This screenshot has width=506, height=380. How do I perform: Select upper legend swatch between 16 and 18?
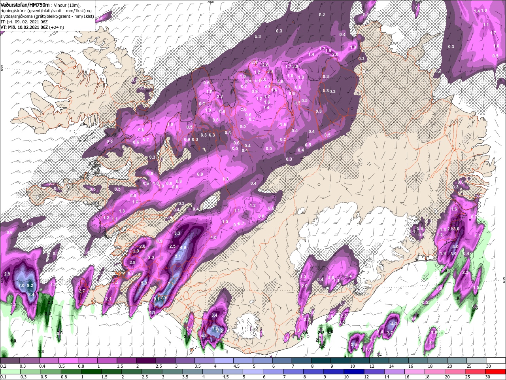coord(418,361)
